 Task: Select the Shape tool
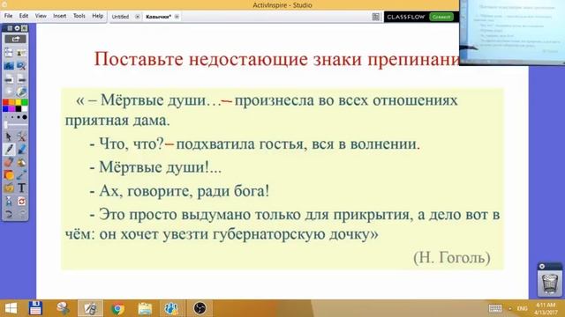click(9, 175)
